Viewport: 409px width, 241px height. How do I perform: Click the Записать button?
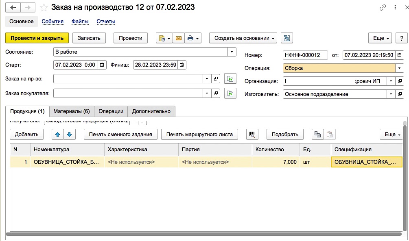[x=89, y=38]
